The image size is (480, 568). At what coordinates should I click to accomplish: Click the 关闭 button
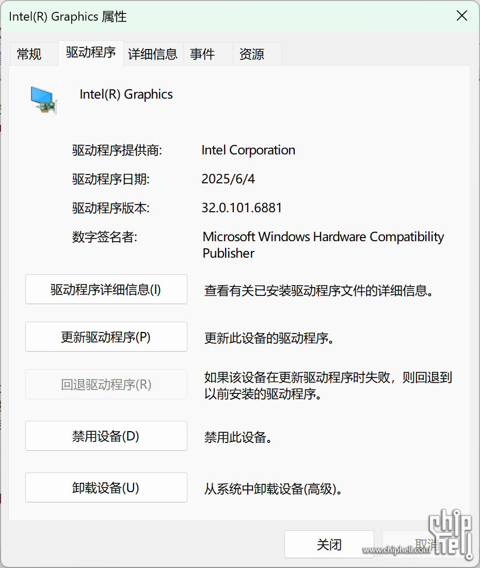pyautogui.click(x=329, y=544)
